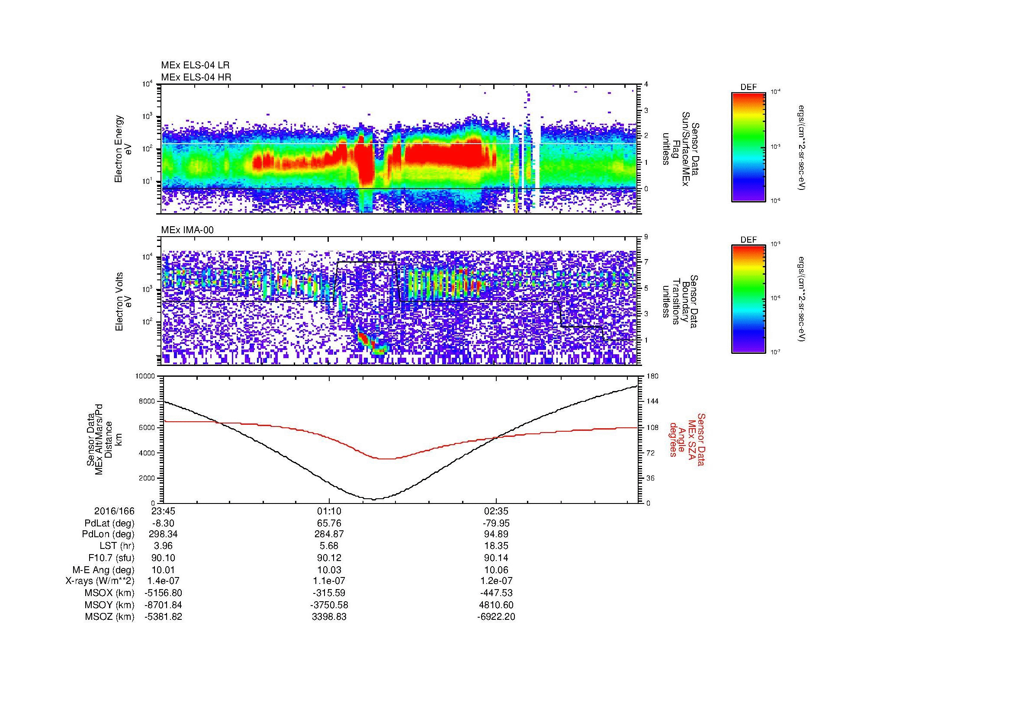Screen dimensions: 1012x715
Task: Click the PdLat value '-8.30'
Action: (x=163, y=523)
